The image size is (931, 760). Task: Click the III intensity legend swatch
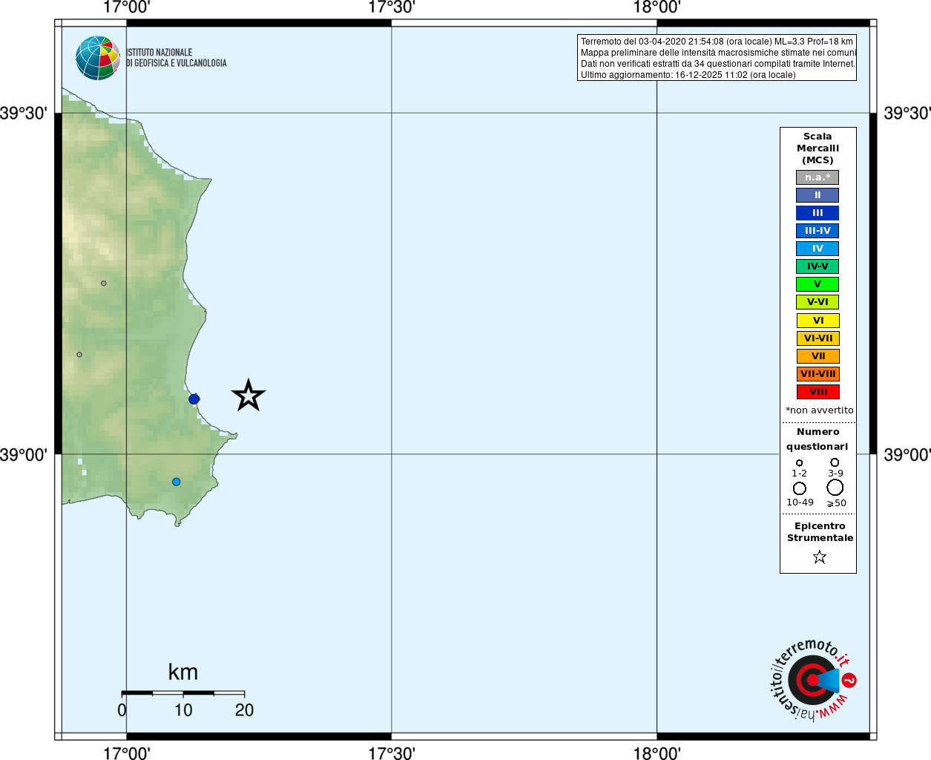[817, 213]
